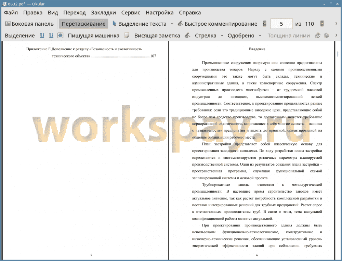Select the note icon before Висящая заметка
The width and height of the screenshot is (342, 261).
[x=127, y=35]
